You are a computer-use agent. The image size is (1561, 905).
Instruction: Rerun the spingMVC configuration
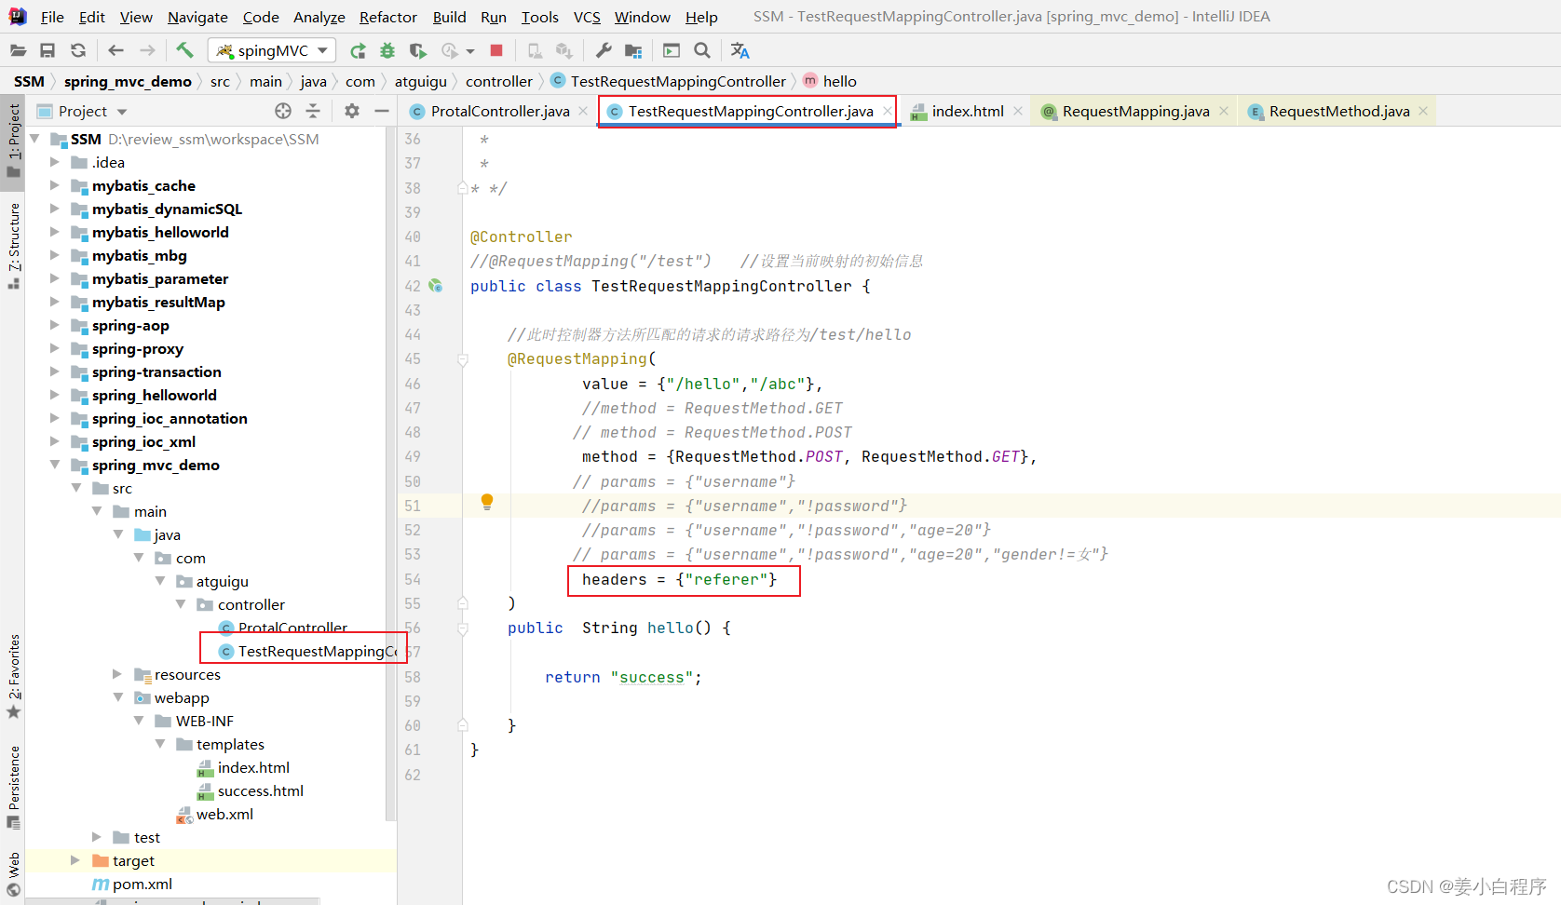(358, 50)
